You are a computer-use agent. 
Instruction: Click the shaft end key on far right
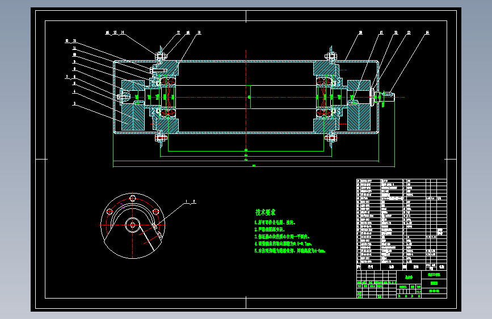[x=388, y=94]
